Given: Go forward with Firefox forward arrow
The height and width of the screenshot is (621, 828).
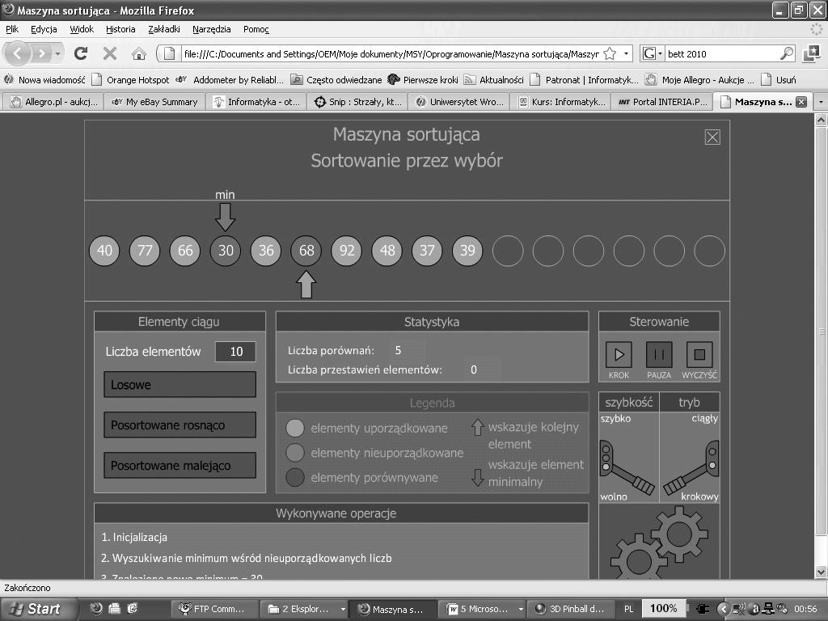Looking at the screenshot, I should (x=41, y=53).
